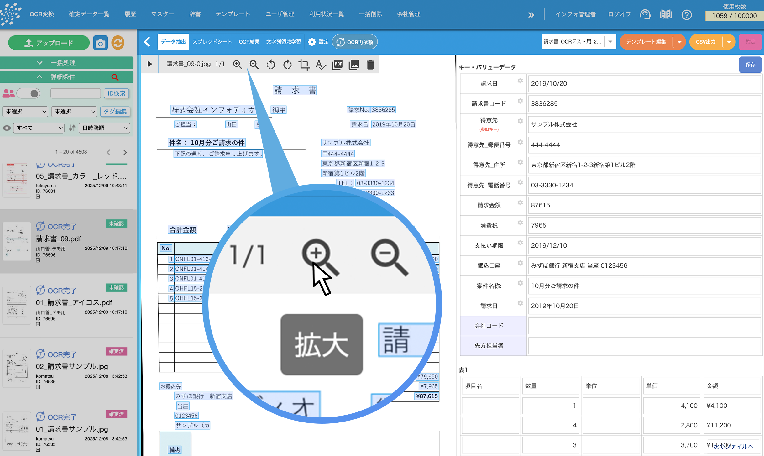Delete the current document with the trash icon
The width and height of the screenshot is (764, 456).
[370, 65]
